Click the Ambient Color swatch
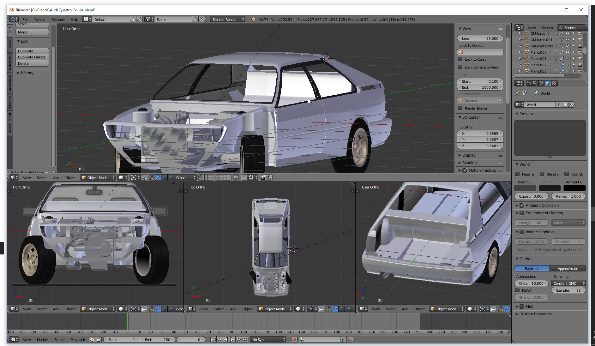Viewport: 595px width, 346px height. pyautogui.click(x=574, y=188)
